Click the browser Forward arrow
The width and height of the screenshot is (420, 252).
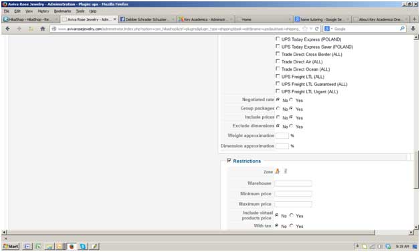coord(19,29)
